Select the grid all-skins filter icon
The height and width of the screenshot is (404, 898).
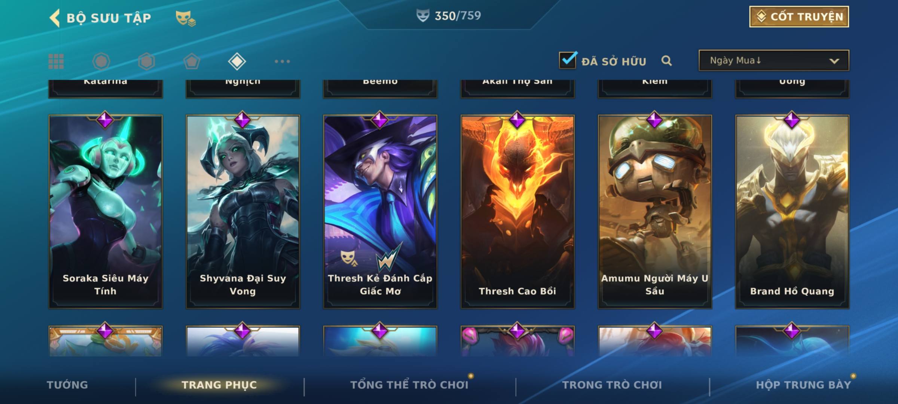pos(56,61)
